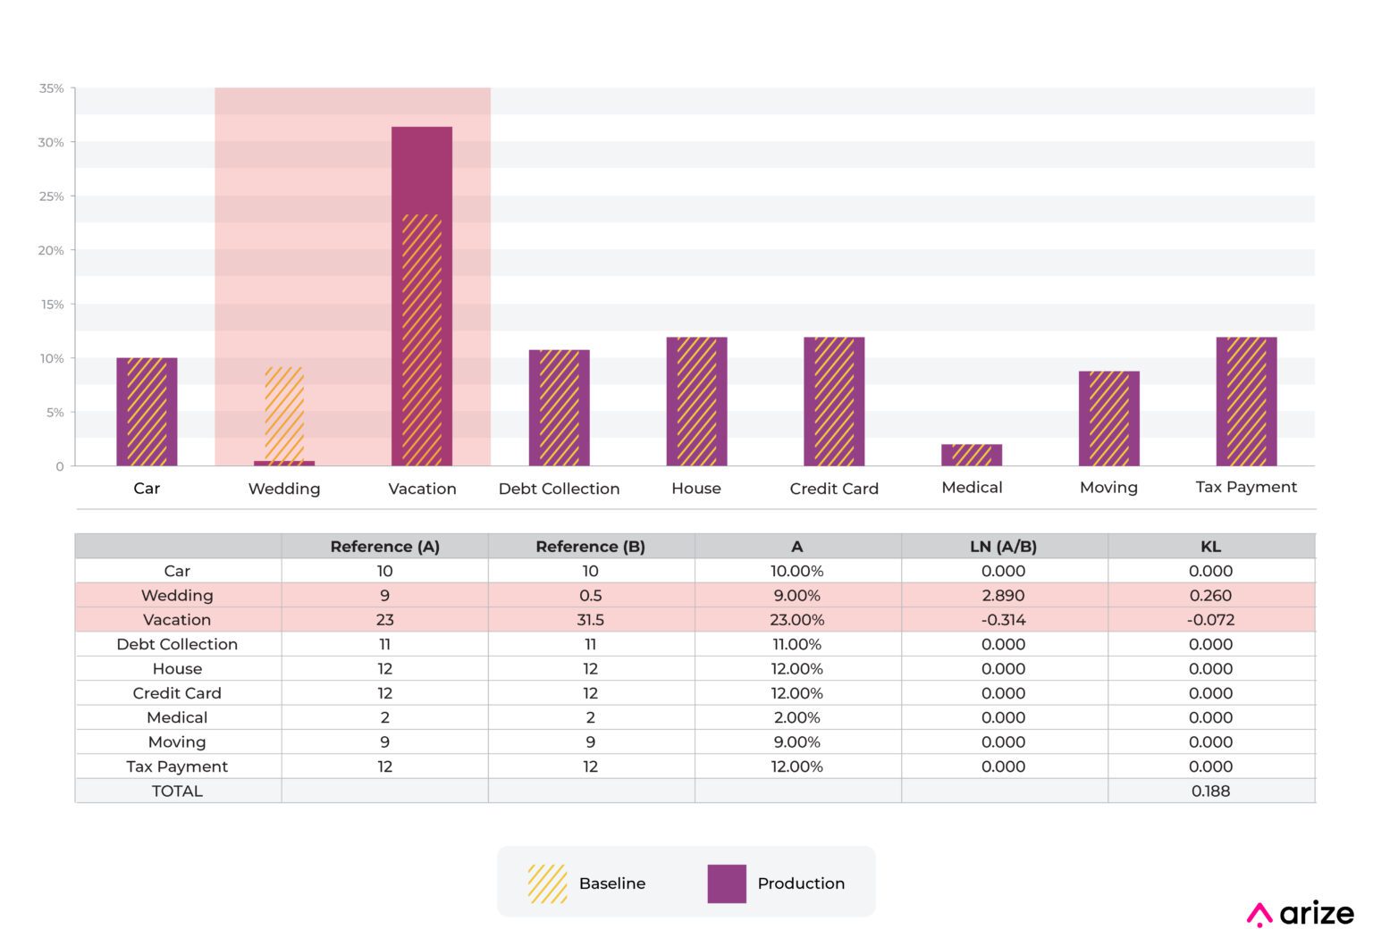Click the Reference (B) column header

click(x=590, y=547)
